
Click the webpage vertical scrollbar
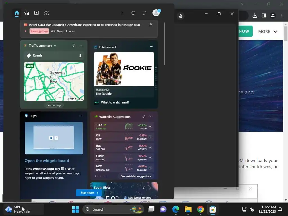click(285, 34)
